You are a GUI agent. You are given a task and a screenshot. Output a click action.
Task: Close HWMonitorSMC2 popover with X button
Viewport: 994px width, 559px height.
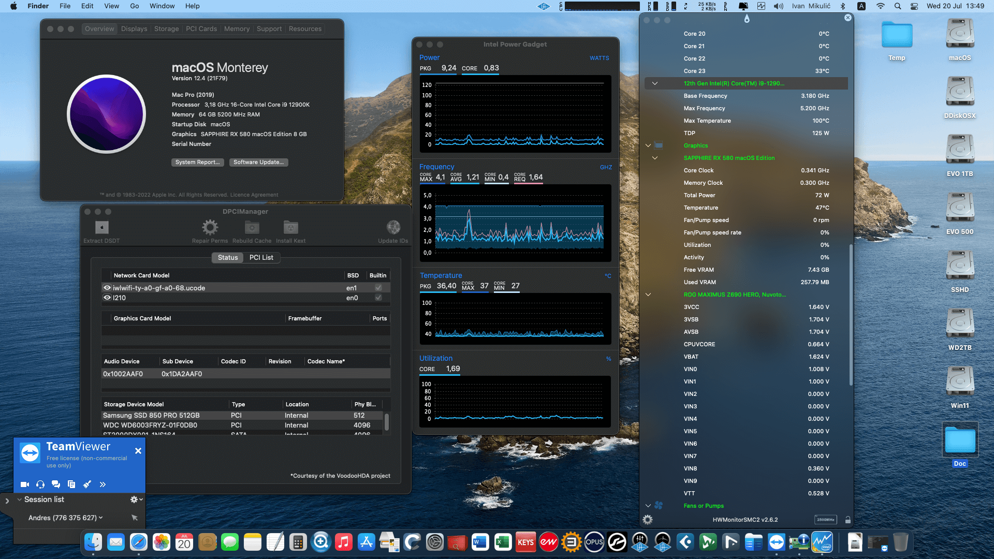[847, 18]
